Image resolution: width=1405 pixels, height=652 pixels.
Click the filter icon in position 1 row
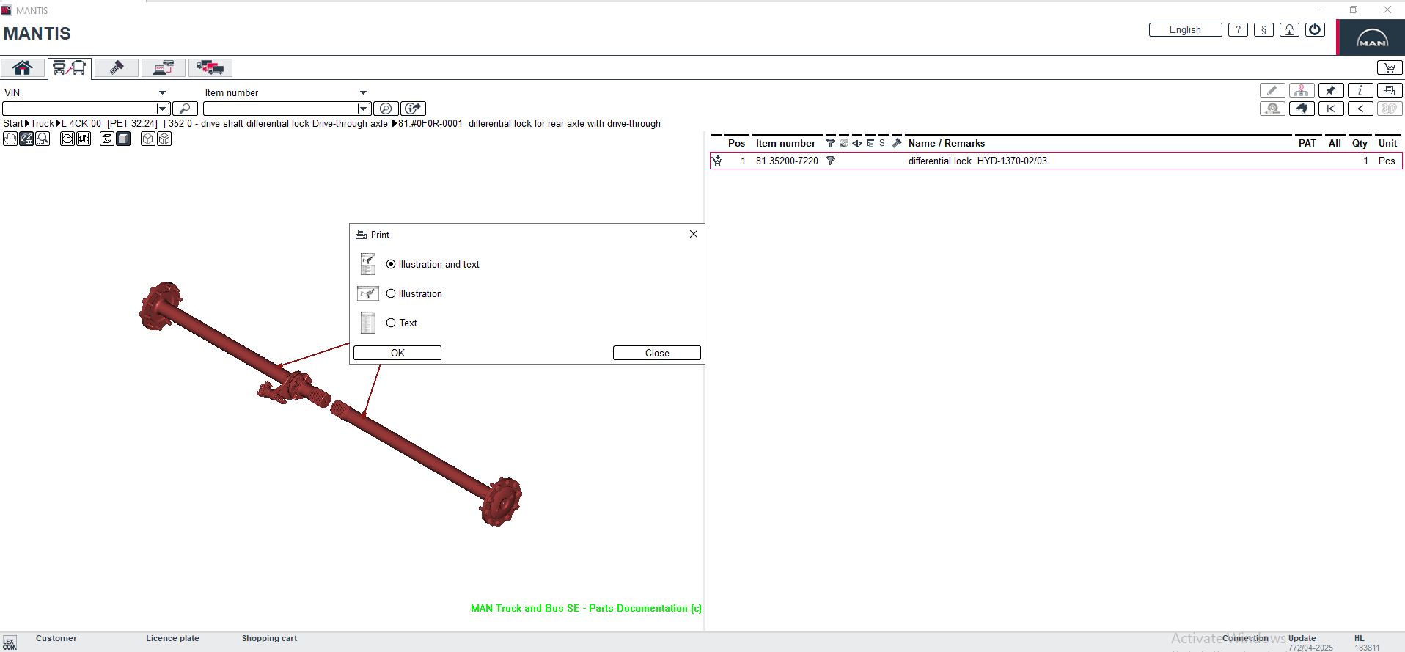(x=831, y=161)
